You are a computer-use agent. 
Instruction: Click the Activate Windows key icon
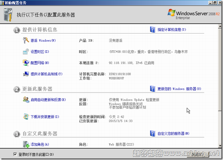pos(26,40)
